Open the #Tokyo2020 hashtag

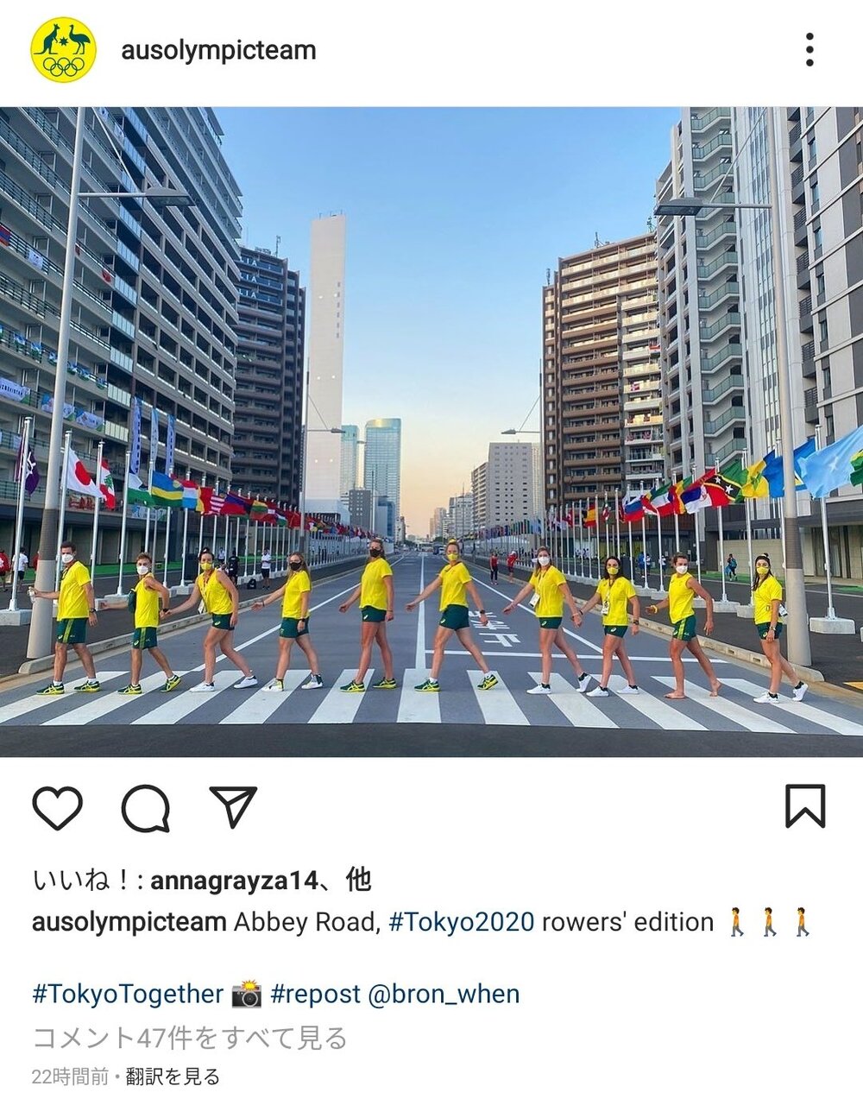(x=462, y=922)
